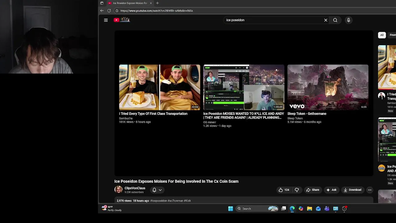Open sidebar First Class Transportation thumbnail
The height and width of the screenshot is (223, 396).
click(x=387, y=68)
